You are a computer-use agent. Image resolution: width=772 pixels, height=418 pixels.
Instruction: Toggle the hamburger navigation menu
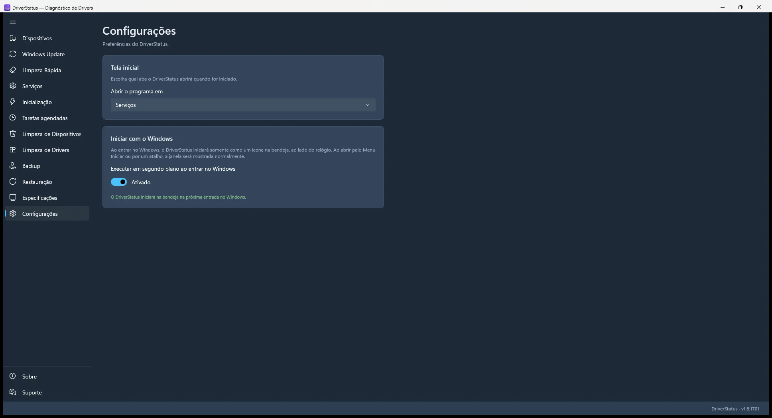(13, 22)
